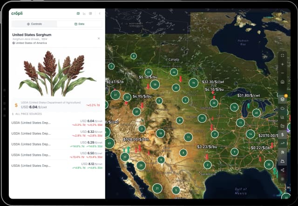The height and width of the screenshot is (206, 298).
Task: Click map cluster marker 75
Action: 194,83
